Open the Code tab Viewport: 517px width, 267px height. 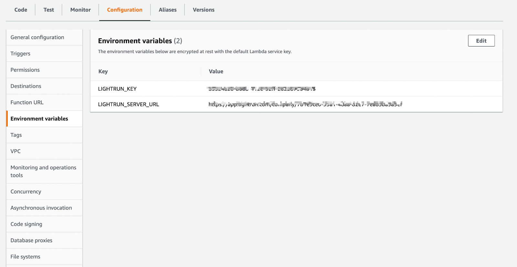pos(21,10)
